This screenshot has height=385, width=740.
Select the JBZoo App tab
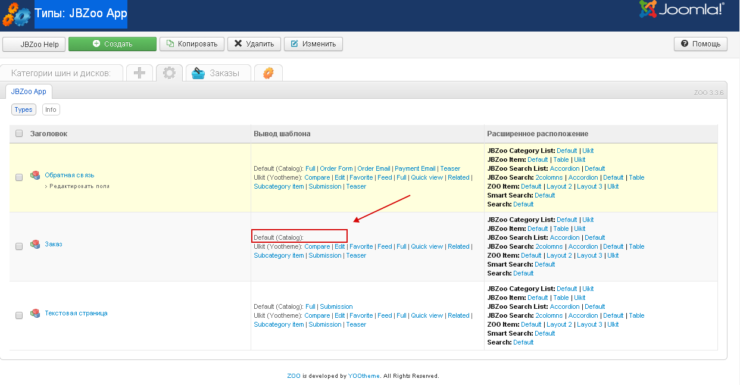(29, 92)
